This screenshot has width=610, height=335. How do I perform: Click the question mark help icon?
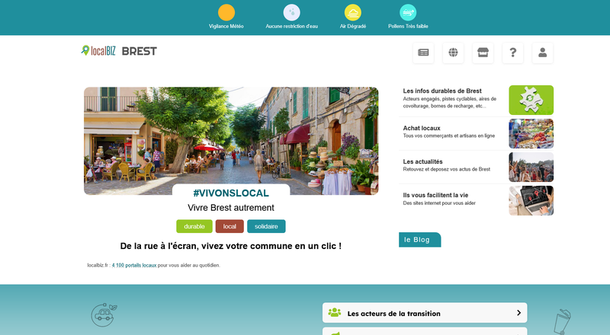pos(512,53)
